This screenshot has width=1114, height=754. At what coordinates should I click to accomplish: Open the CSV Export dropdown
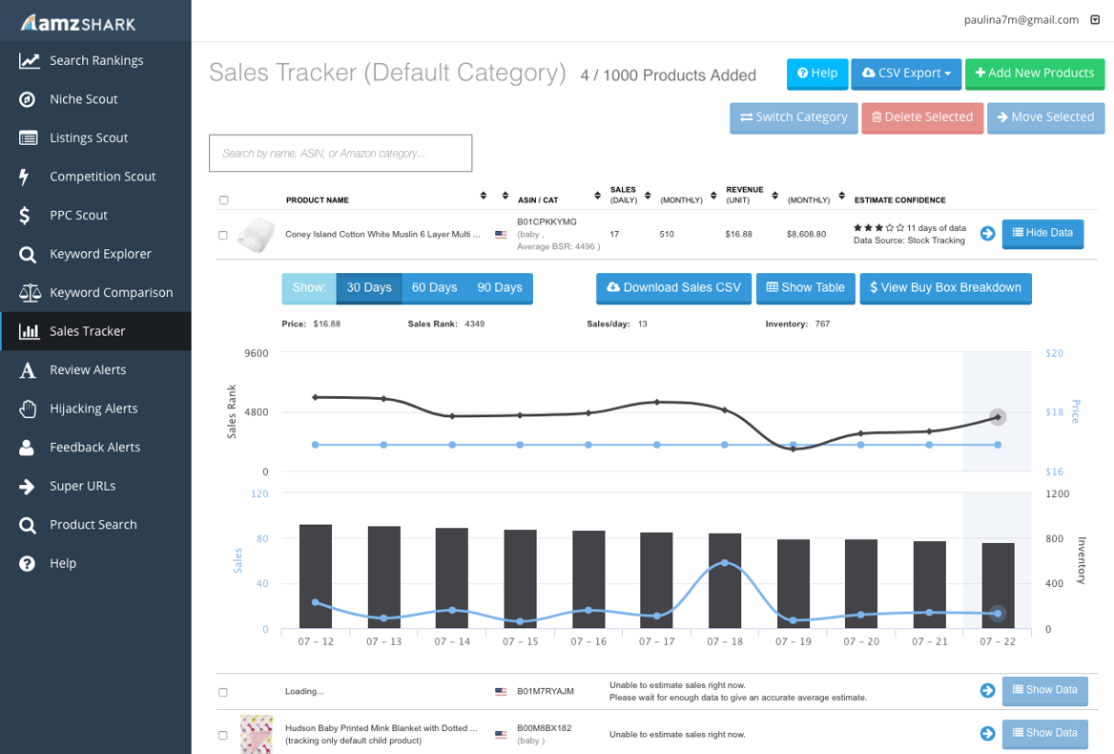coord(906,73)
